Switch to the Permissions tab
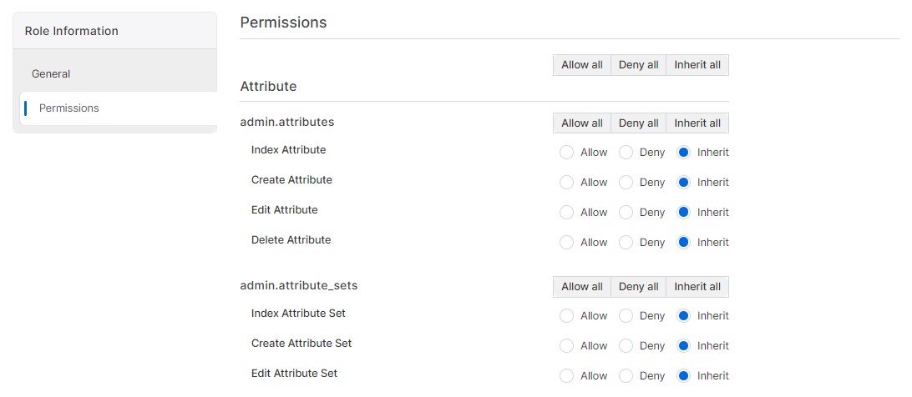 tap(69, 108)
